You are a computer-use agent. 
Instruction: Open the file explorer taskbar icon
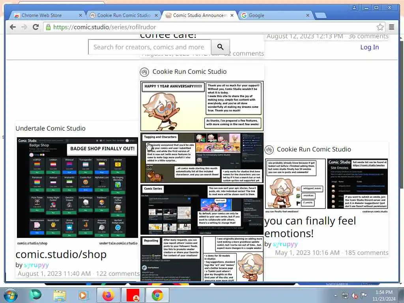[60, 296]
